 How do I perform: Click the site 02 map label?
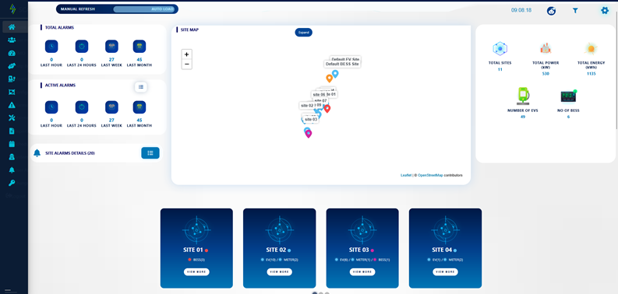click(307, 106)
